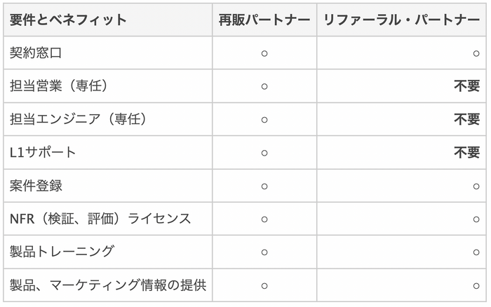Select the 担当エンジニア（専任） row label

78,119
